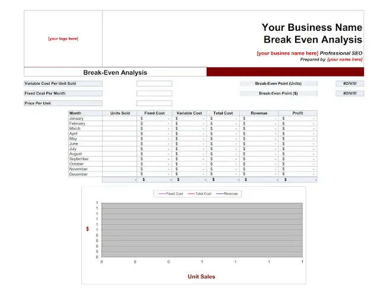The width and height of the screenshot is (380, 293).
Task: Click the December row label
Action: coord(78,174)
